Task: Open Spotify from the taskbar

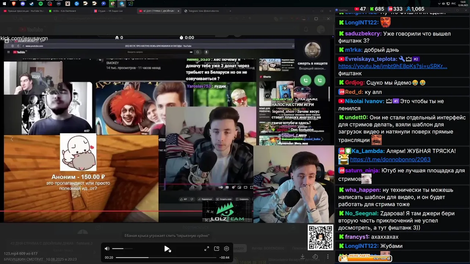Action: coord(40,3)
